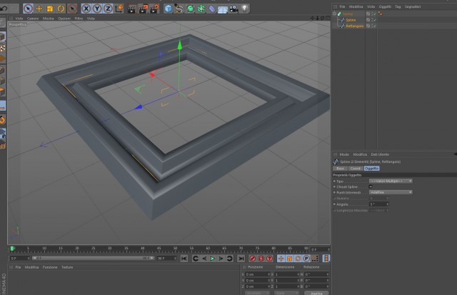Click the keyframe selection question-mark button

(x=269, y=259)
